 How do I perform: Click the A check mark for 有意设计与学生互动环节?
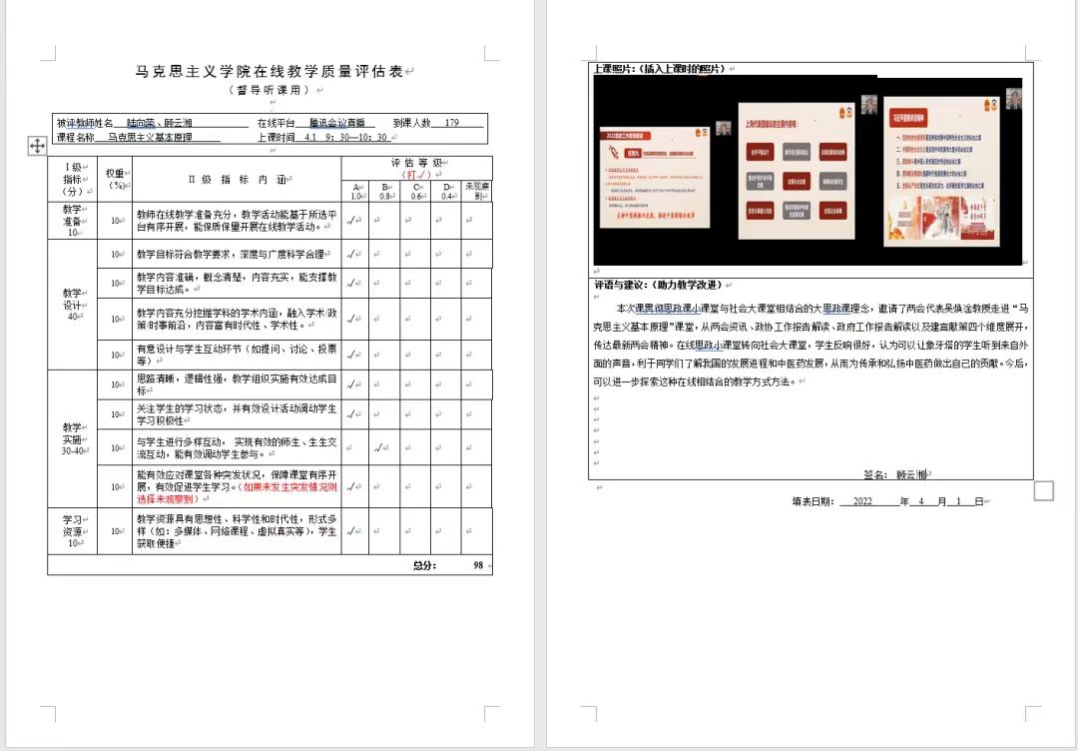pyautogui.click(x=352, y=355)
